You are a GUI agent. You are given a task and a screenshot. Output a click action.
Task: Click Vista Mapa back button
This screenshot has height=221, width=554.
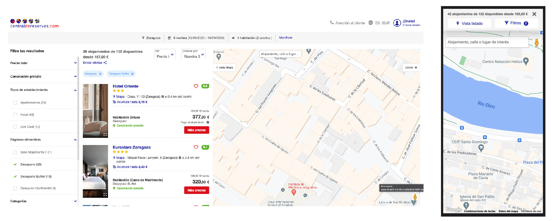225,67
